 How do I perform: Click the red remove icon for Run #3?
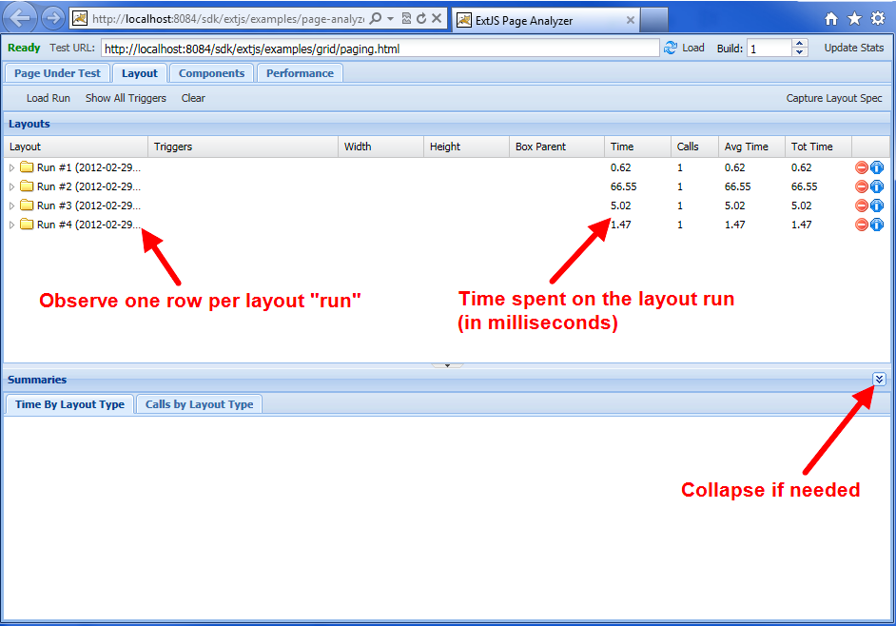point(862,205)
